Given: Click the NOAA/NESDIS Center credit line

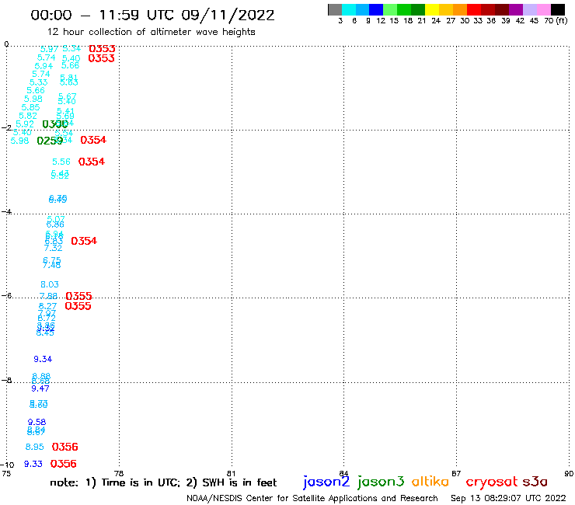Looking at the screenshot, I should point(312,498).
